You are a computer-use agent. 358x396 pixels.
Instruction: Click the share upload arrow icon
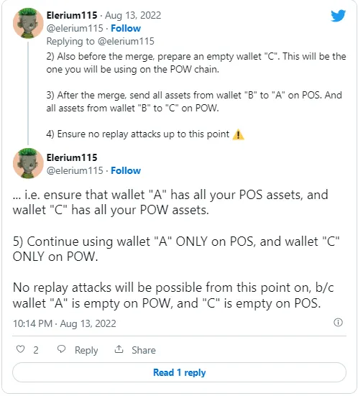click(119, 349)
